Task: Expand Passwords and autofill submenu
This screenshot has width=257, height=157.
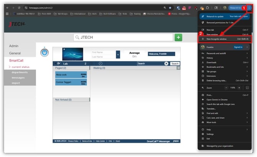Action: 224,53
